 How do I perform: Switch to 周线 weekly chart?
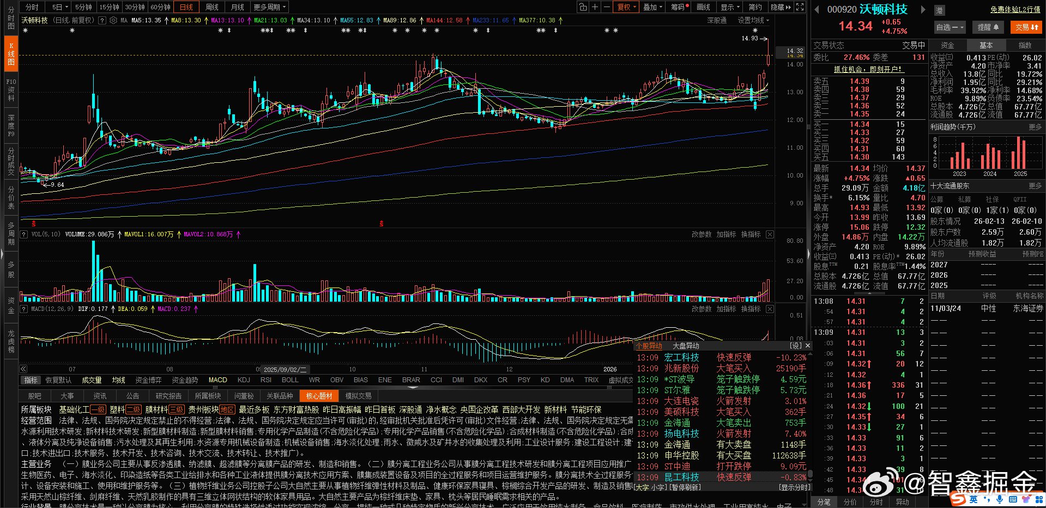click(x=212, y=7)
